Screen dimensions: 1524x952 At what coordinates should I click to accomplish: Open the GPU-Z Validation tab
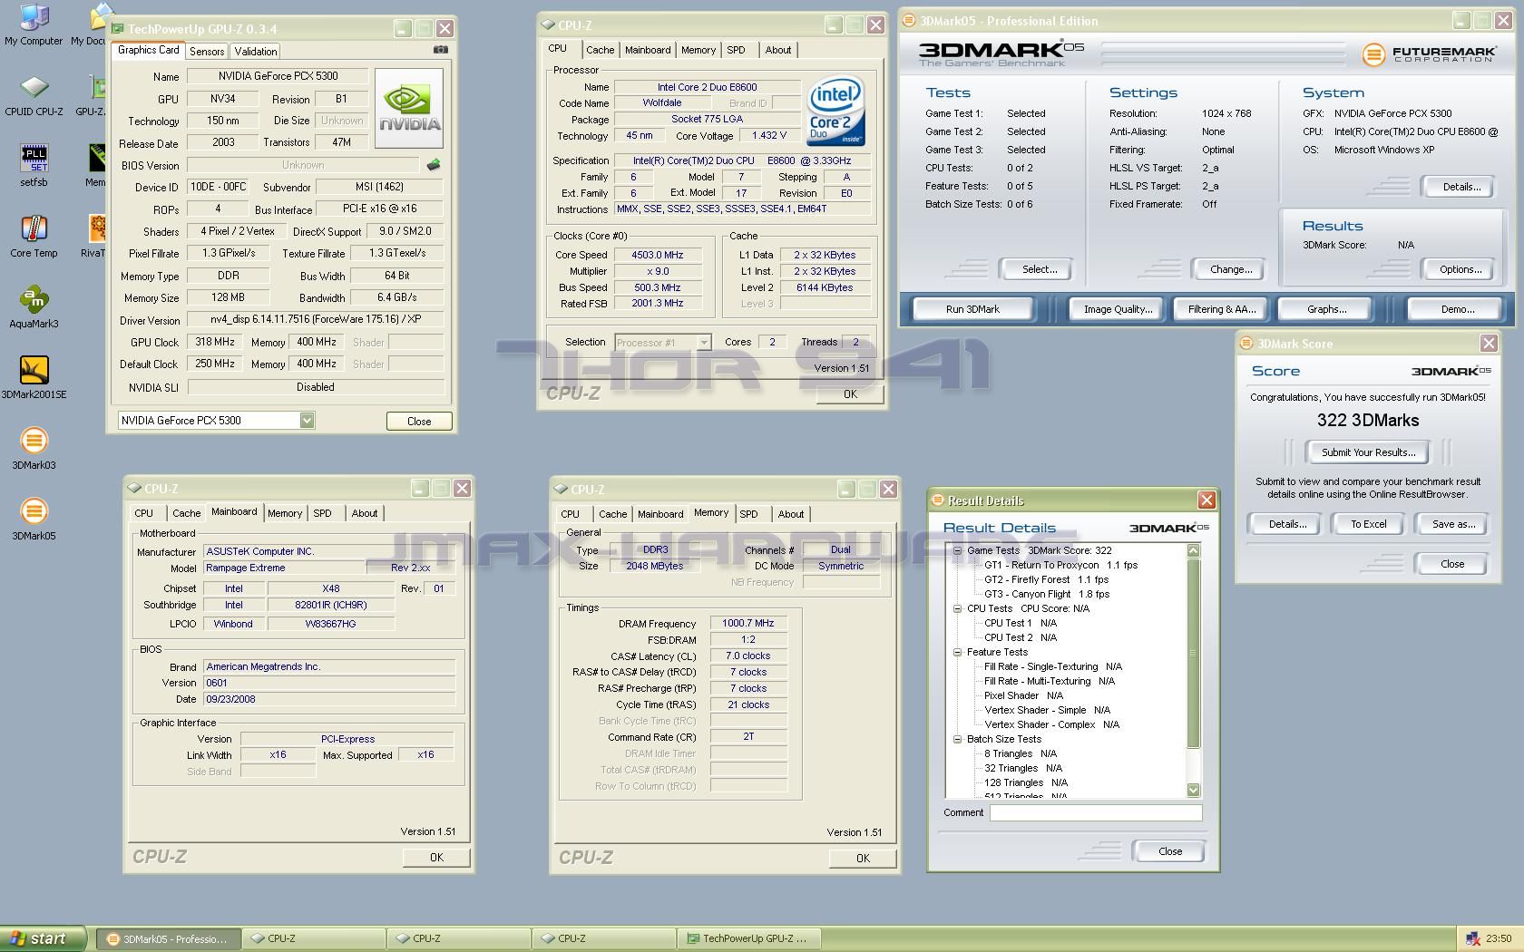coord(256,52)
